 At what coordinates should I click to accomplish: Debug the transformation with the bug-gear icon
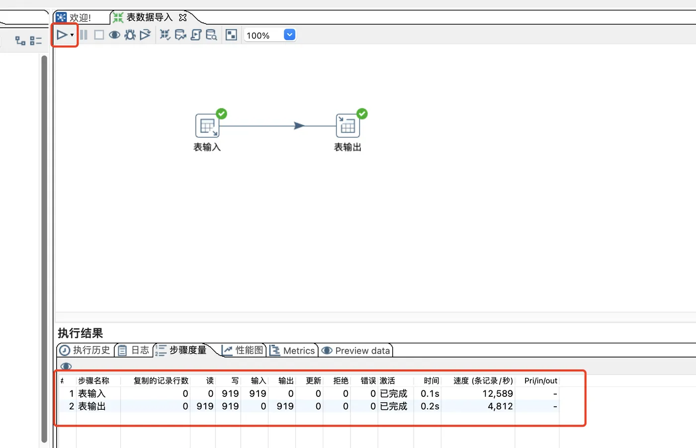tap(130, 35)
